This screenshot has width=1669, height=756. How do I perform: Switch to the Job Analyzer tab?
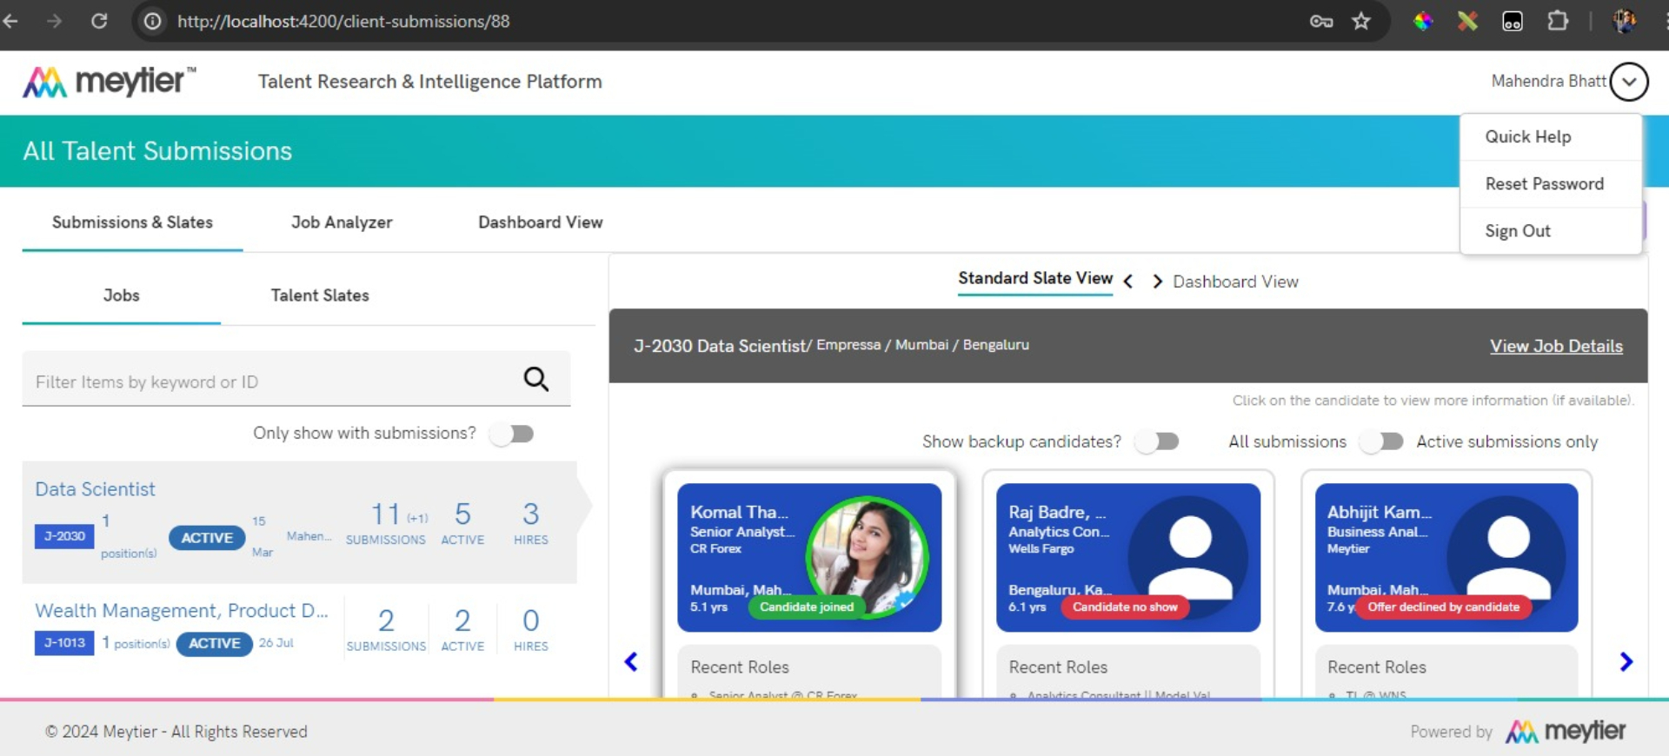(x=342, y=222)
